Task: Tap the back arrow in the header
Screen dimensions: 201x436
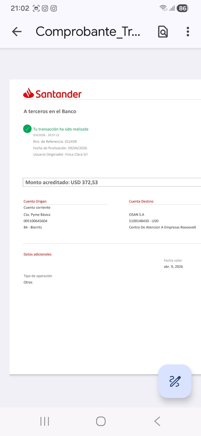Action: (16, 32)
